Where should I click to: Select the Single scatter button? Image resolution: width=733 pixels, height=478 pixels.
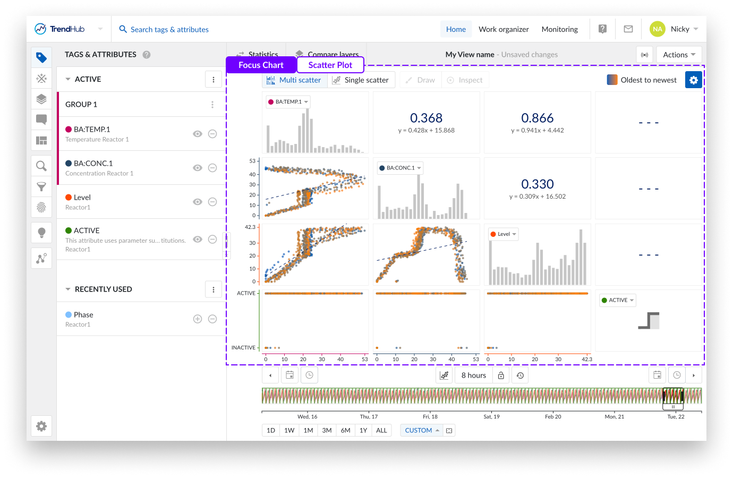[361, 80]
